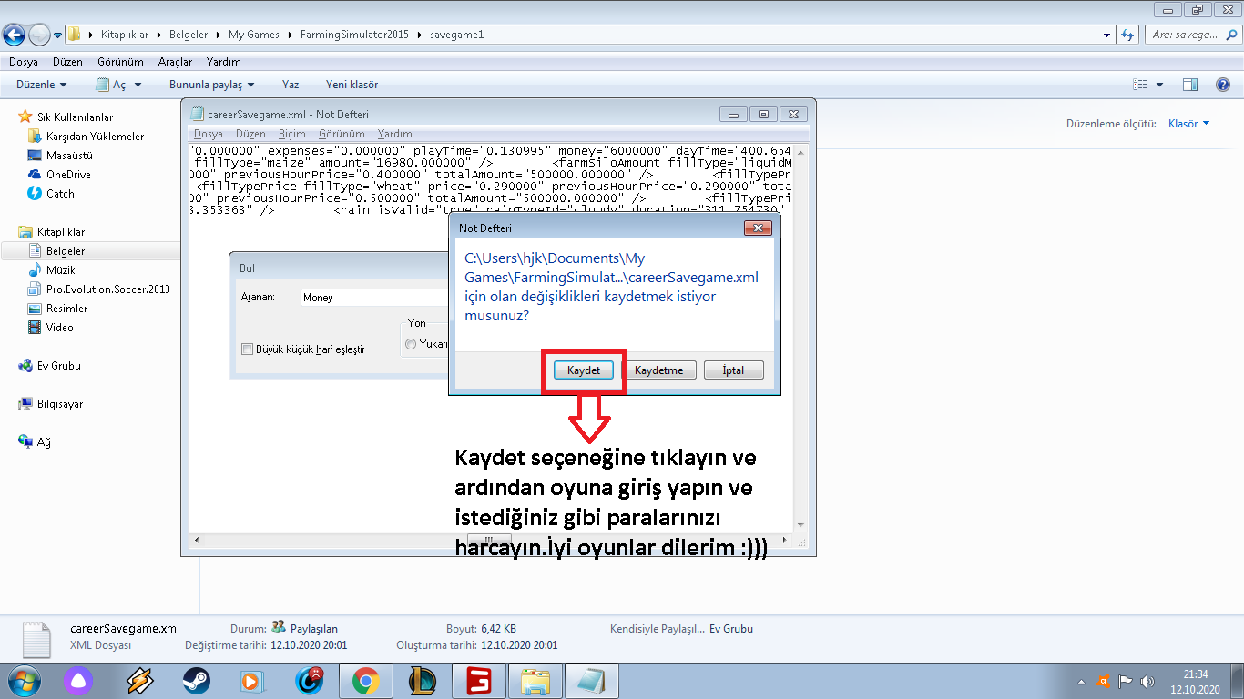Toggle Büyük küçük harf eşleştir checkbox
The image size is (1244, 699).
point(247,349)
